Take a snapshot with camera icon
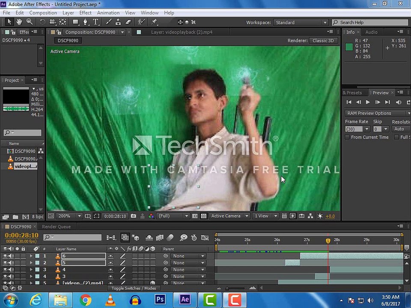This screenshot has height=308, width=411. pyautogui.click(x=134, y=216)
